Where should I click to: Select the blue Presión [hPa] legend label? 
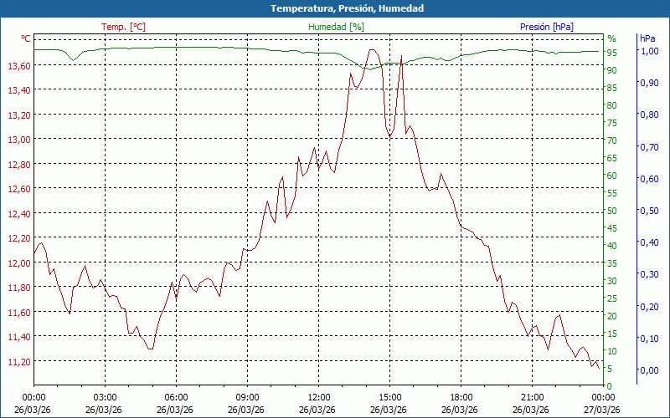546,27
